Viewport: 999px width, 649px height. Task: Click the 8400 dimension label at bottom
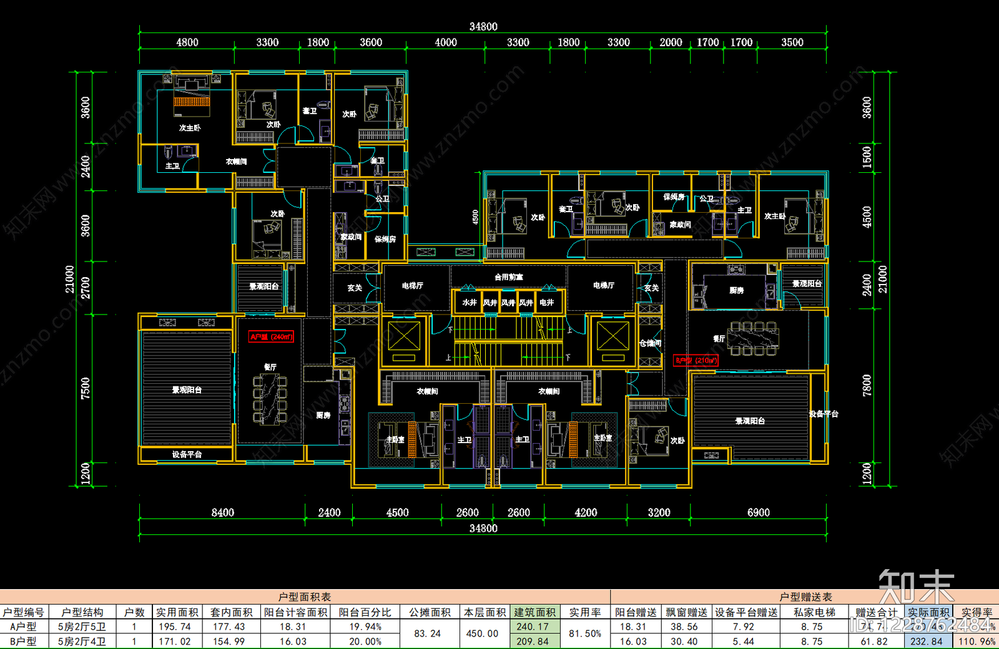point(223,512)
